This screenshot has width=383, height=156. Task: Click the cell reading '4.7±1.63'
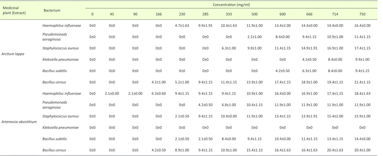(182, 25)
